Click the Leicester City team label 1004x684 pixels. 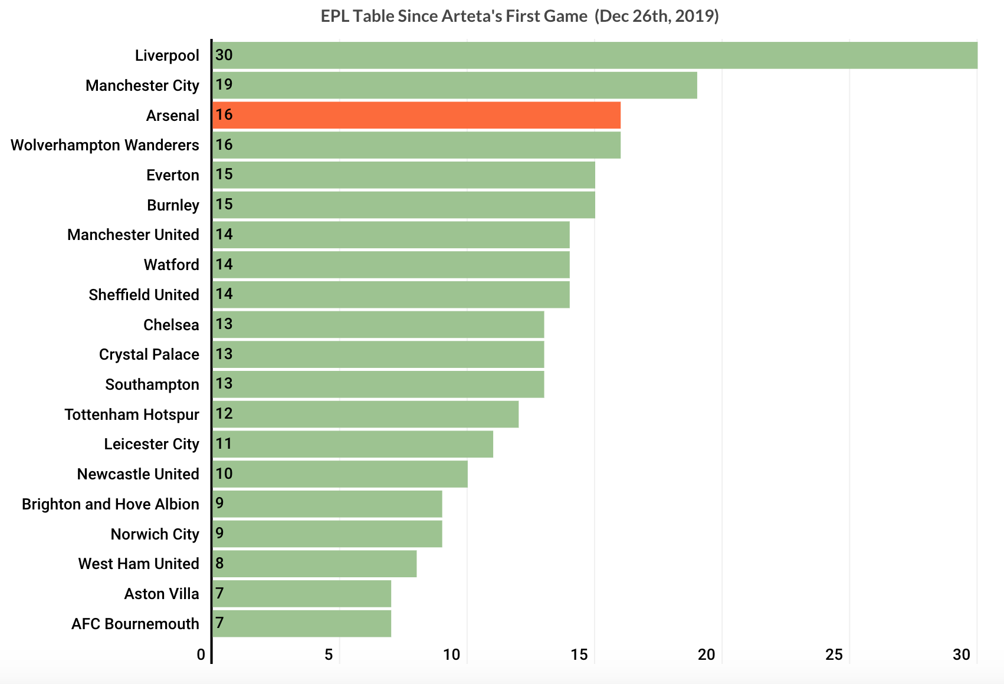(x=152, y=444)
